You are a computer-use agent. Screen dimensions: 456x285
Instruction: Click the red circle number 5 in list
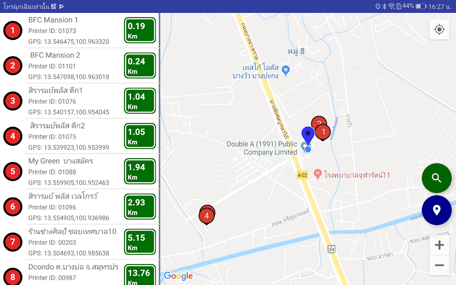pyautogui.click(x=13, y=171)
